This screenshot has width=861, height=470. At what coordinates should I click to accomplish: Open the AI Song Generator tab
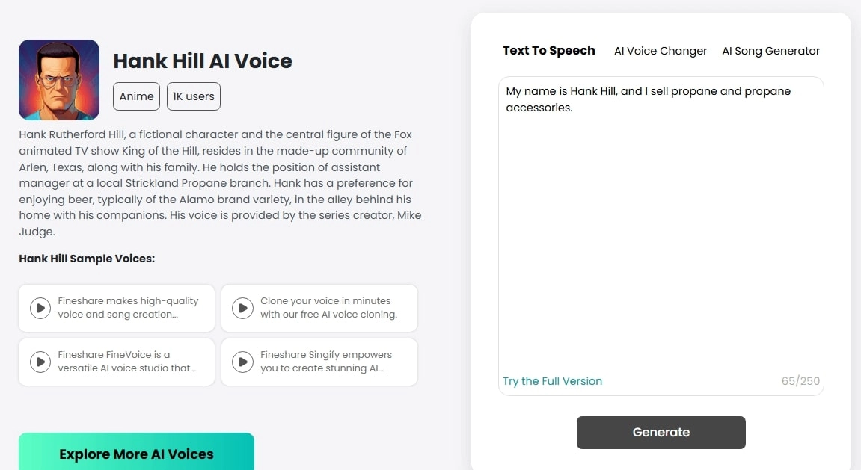[770, 51]
